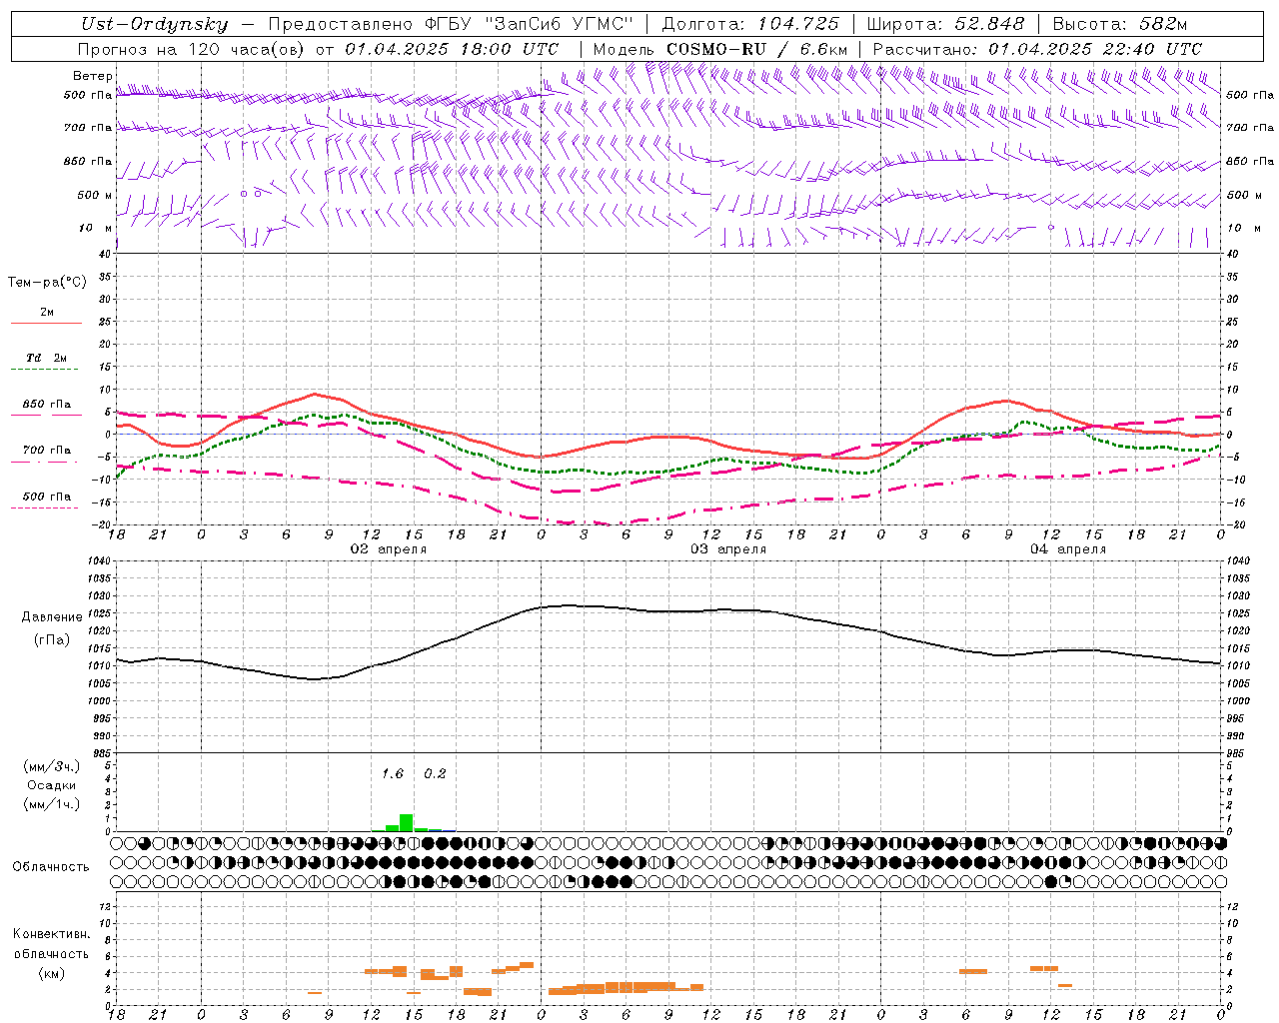Click the Прогноз на 120 часа(ов) header text
Viewport: 1279px width, 1023px height.
pos(192,49)
